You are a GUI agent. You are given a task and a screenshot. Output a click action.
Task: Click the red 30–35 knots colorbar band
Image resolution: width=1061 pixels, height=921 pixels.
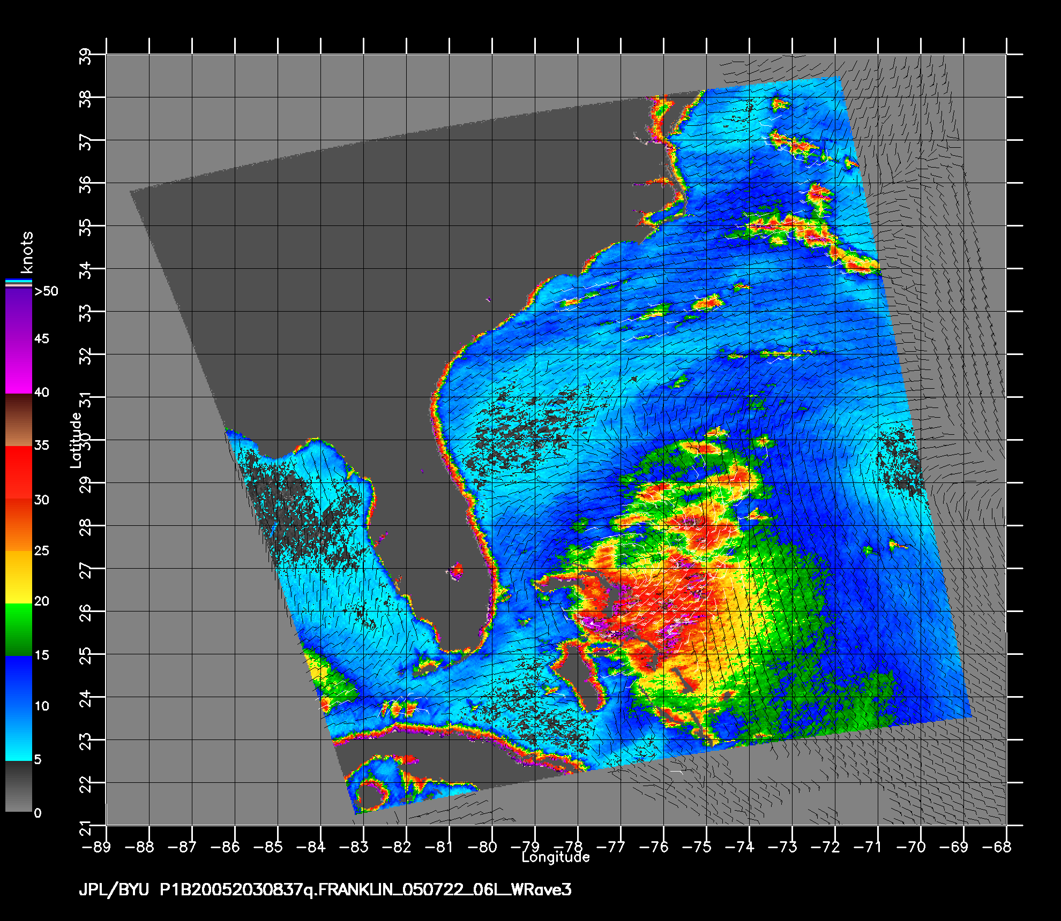[x=18, y=473]
